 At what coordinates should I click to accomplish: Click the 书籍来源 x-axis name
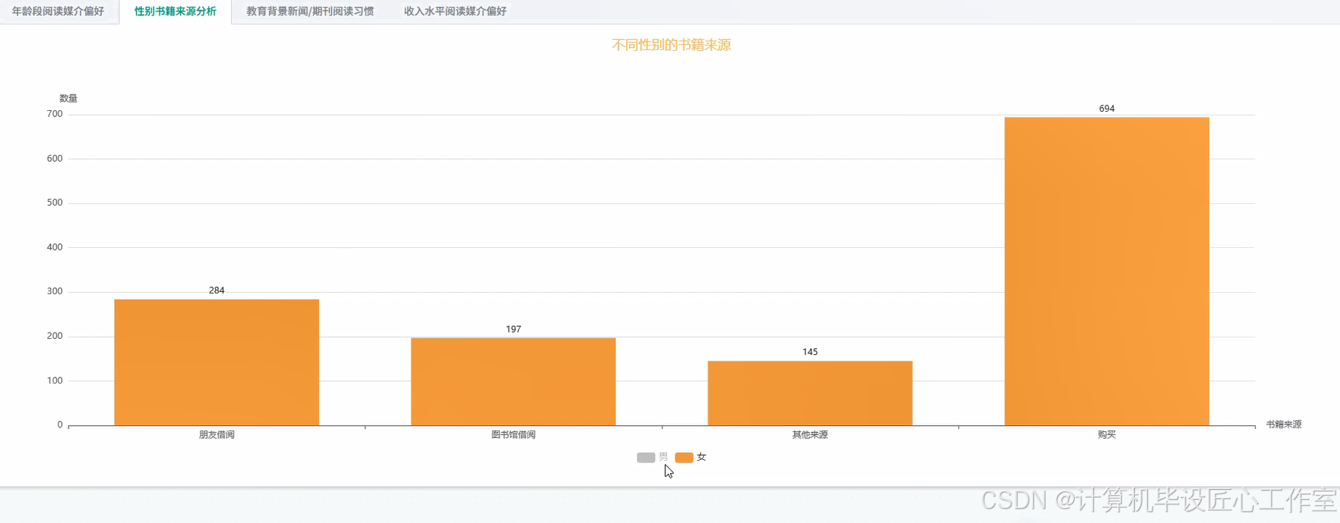coord(1284,424)
